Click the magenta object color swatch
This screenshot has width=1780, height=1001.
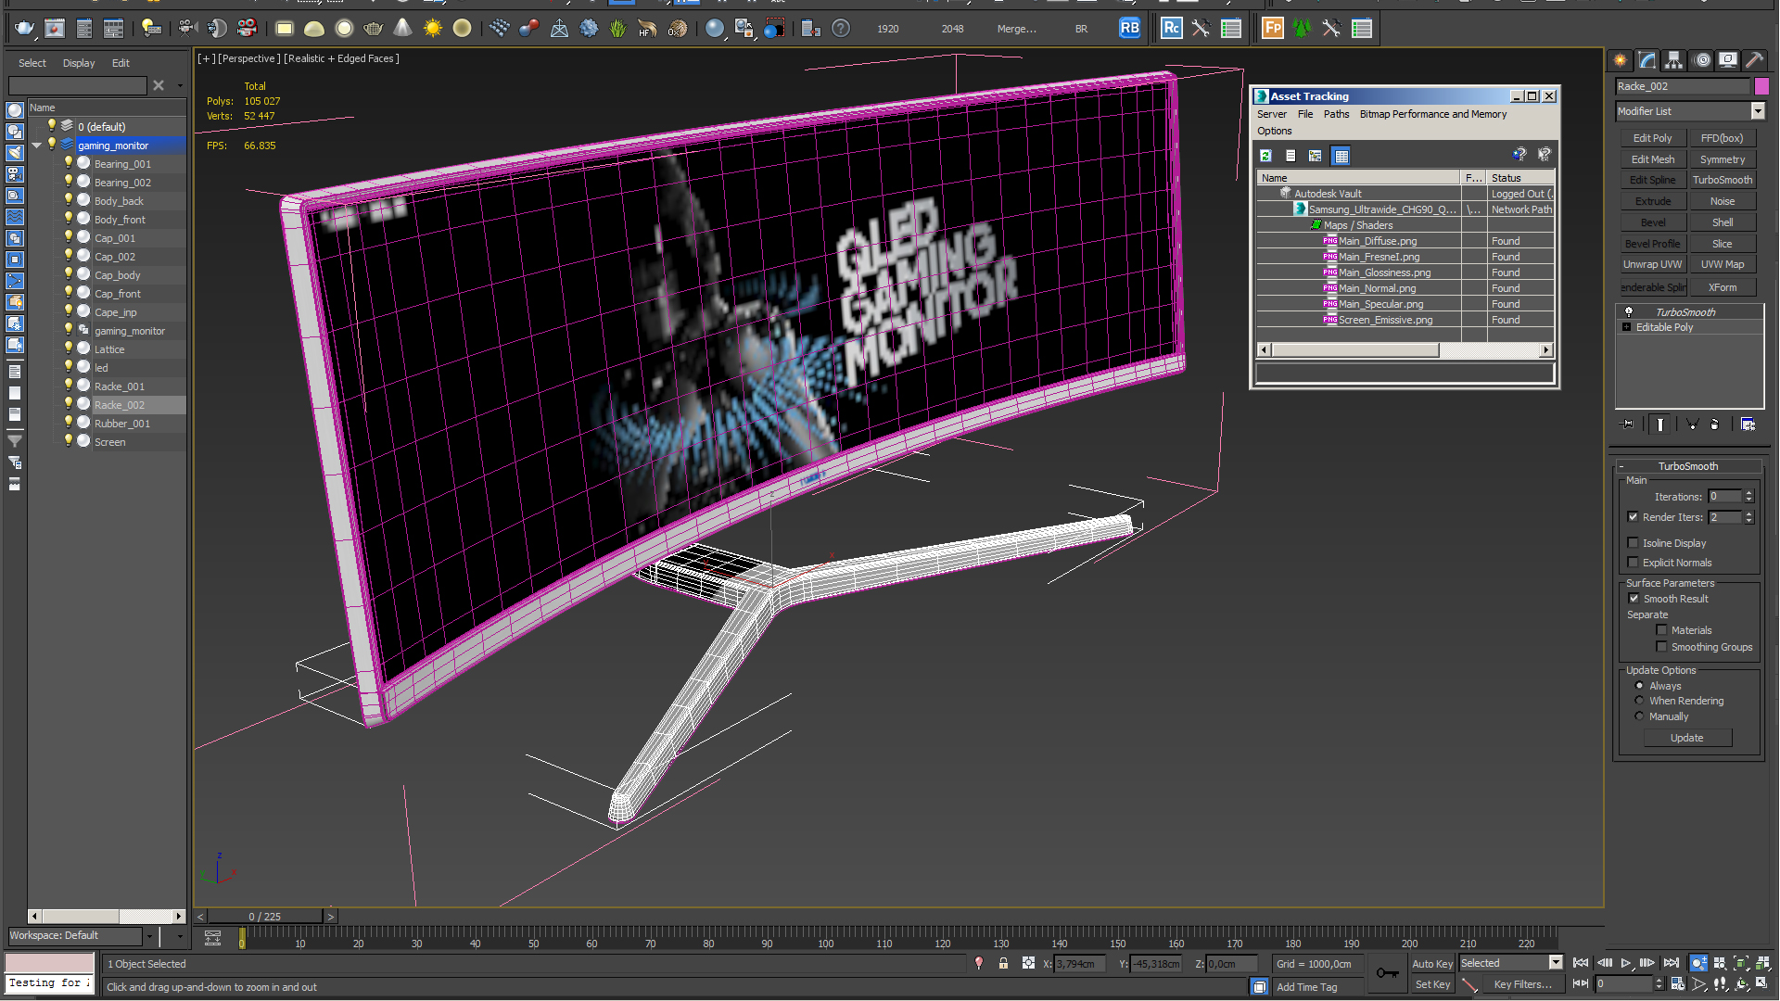(1761, 86)
